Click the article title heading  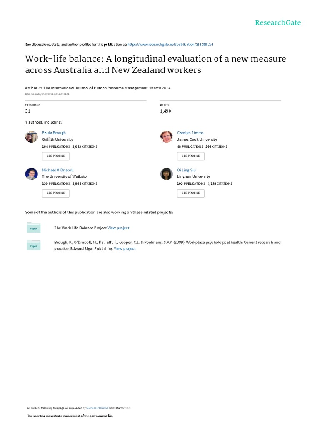[156, 64]
